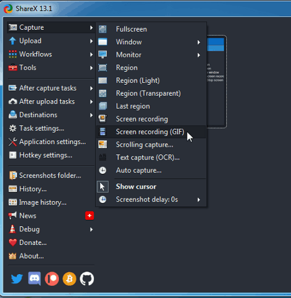Expand the Tools submenu arrow
The height and width of the screenshot is (298, 291).
[91, 68]
